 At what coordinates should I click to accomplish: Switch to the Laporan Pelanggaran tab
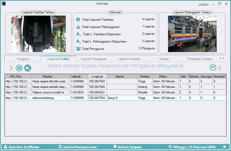pyautogui.click(x=94, y=59)
